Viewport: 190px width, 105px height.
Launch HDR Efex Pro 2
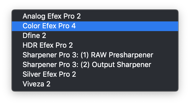coord(48,45)
